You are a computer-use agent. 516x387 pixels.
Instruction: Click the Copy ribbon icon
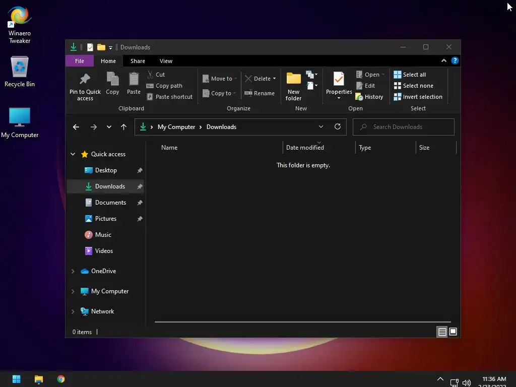(112, 79)
